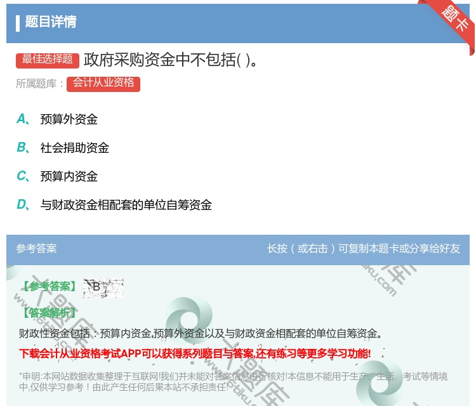Click the 【参考答案】 green label
The image size is (476, 406).
(50, 286)
